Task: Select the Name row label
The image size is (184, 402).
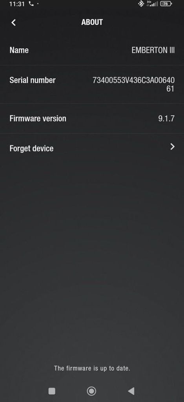Action: pyautogui.click(x=19, y=50)
